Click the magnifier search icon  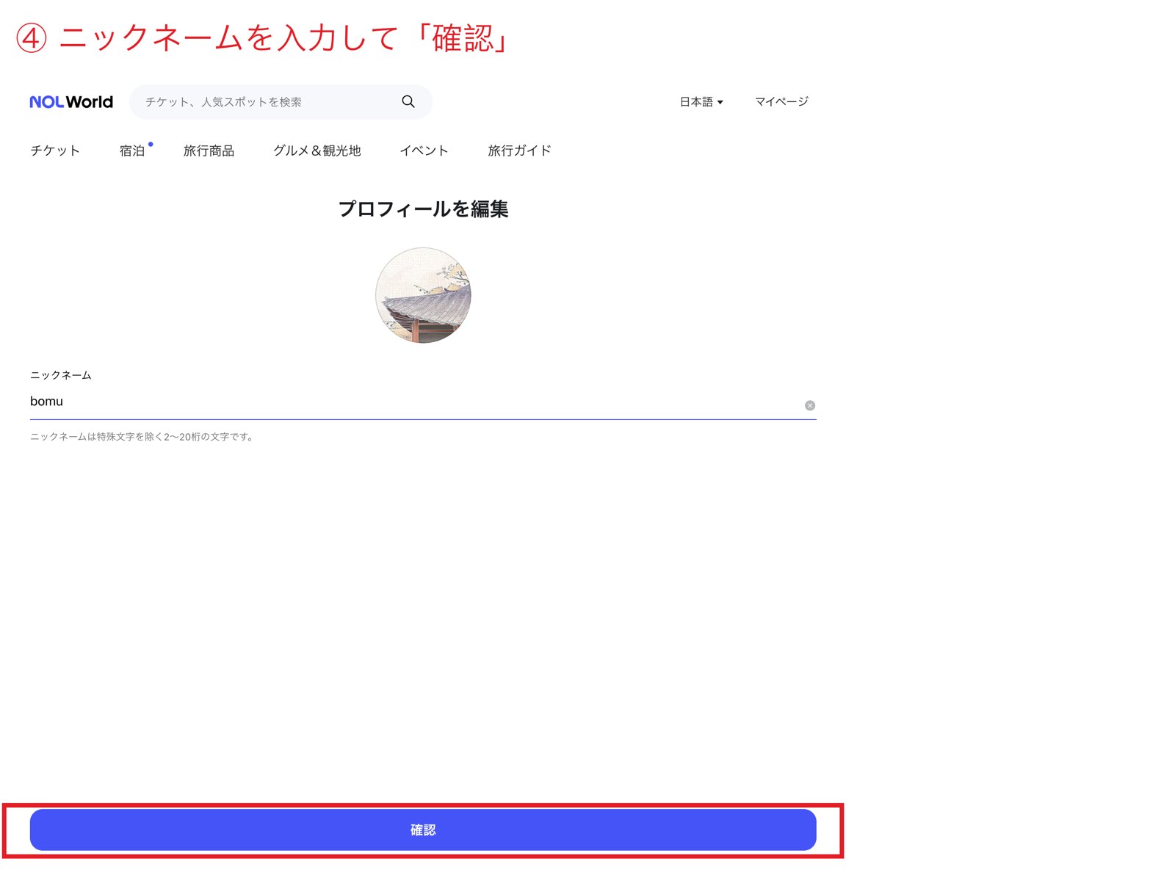click(408, 101)
